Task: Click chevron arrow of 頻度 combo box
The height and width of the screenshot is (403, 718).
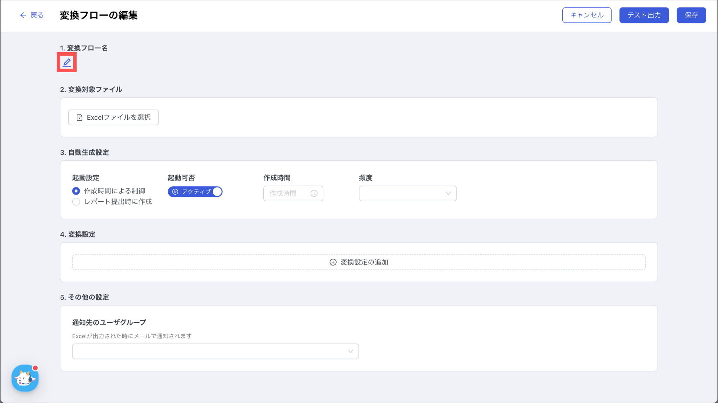Action: tap(448, 193)
